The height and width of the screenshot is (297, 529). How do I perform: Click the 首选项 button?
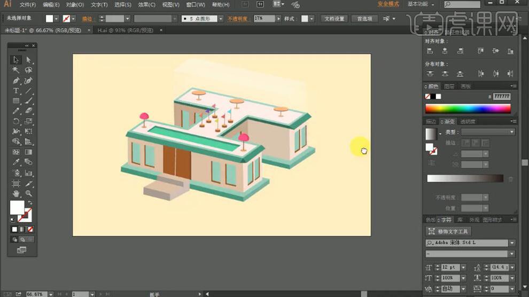[x=364, y=19]
